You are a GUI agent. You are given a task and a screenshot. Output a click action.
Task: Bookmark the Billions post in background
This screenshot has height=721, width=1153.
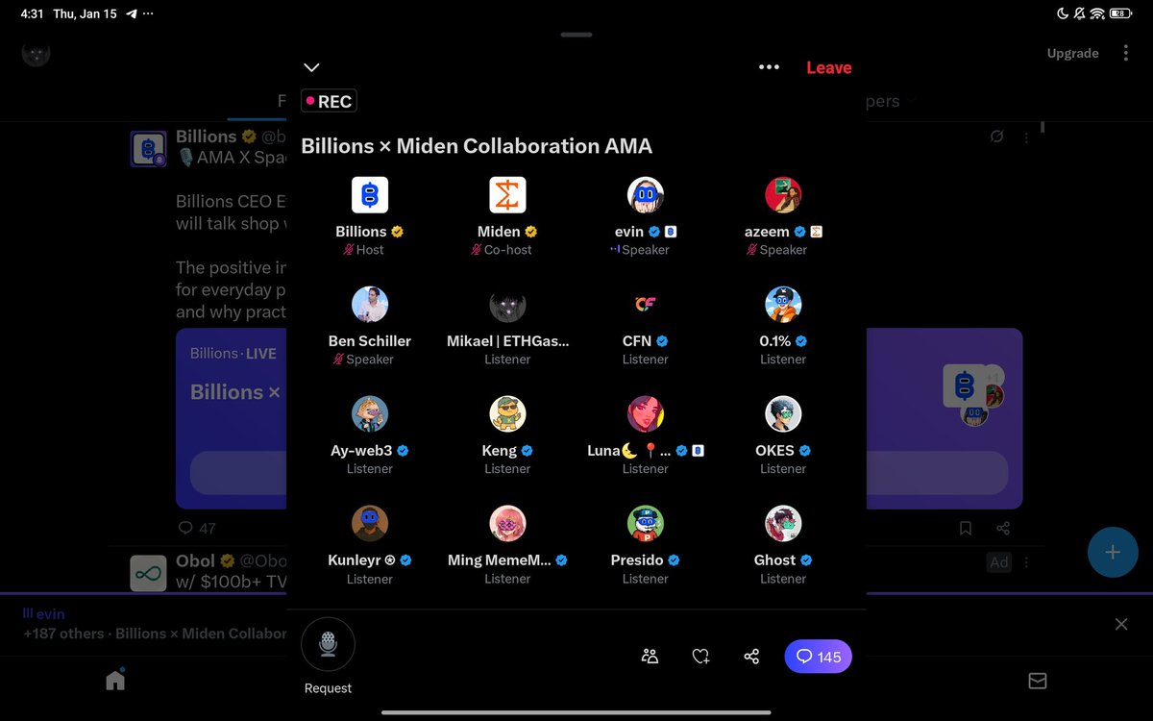(x=966, y=528)
